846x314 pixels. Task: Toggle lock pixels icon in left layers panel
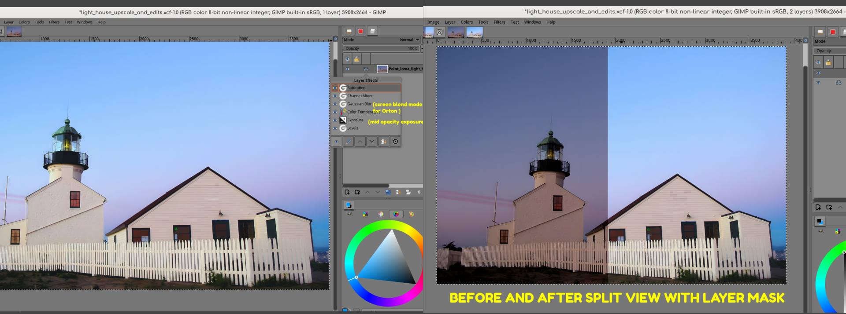click(x=356, y=59)
